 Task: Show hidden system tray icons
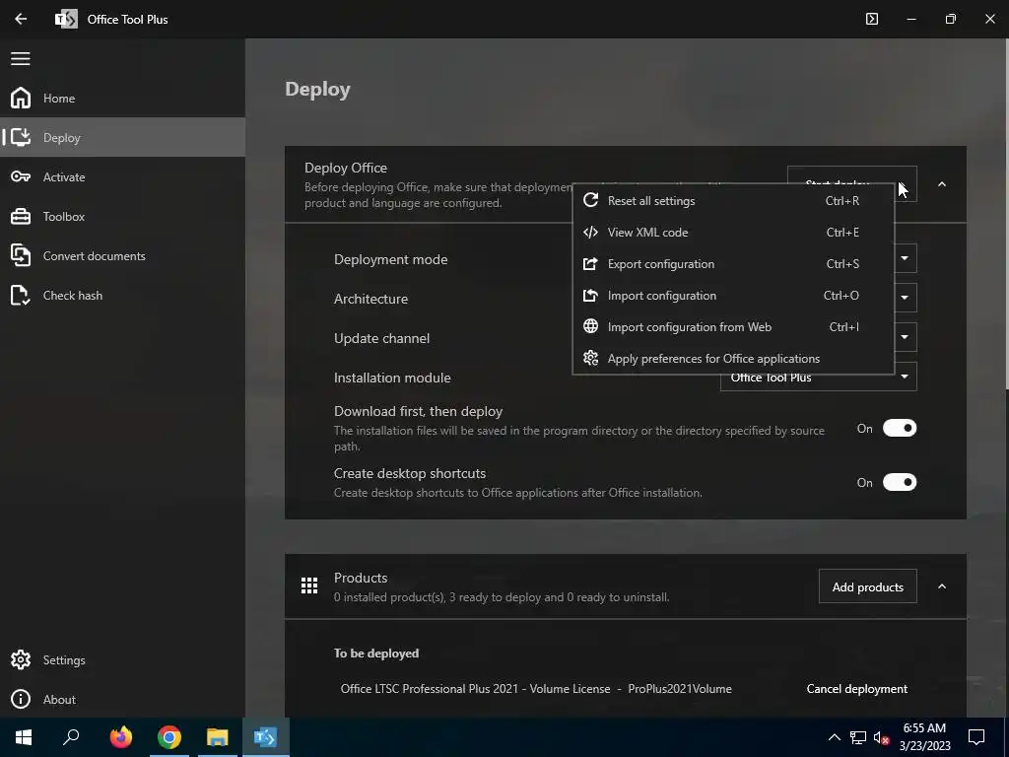[834, 737]
